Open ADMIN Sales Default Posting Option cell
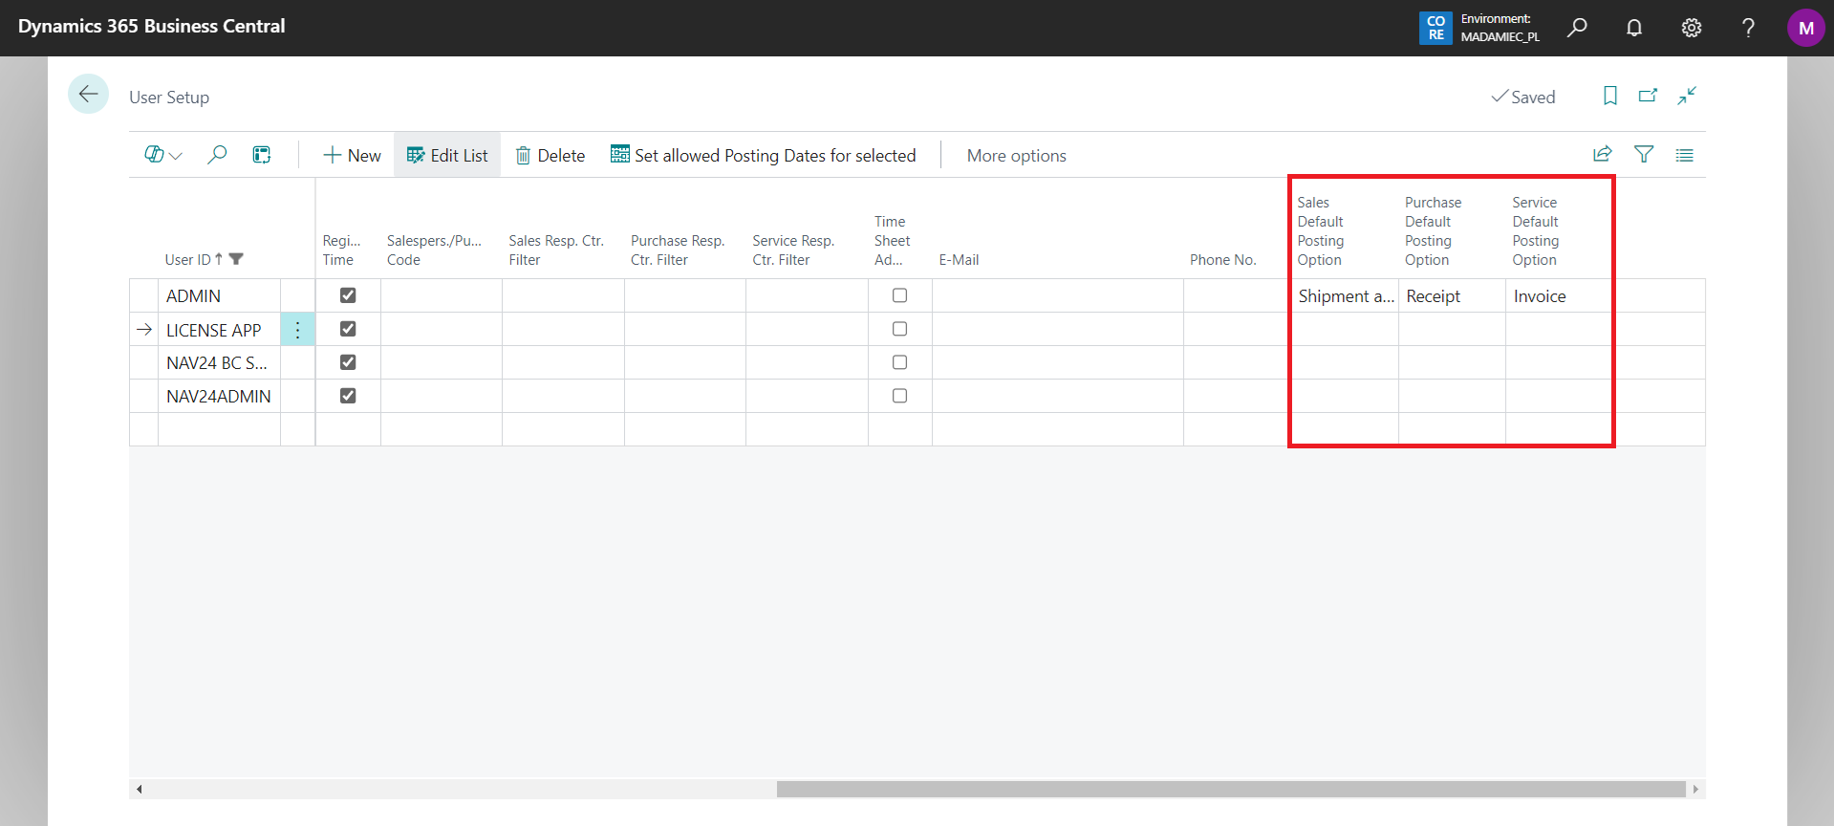Viewport: 1834px width, 826px height. (x=1345, y=296)
